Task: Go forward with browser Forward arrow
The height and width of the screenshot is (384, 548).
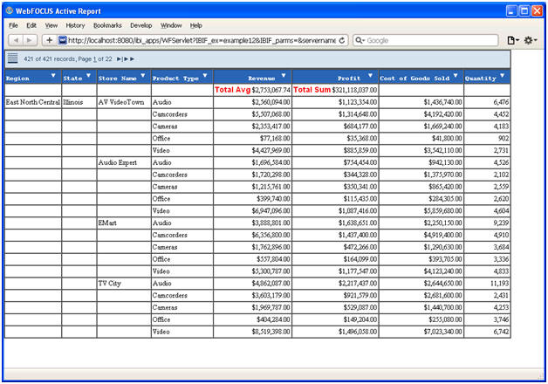Action: [30, 40]
